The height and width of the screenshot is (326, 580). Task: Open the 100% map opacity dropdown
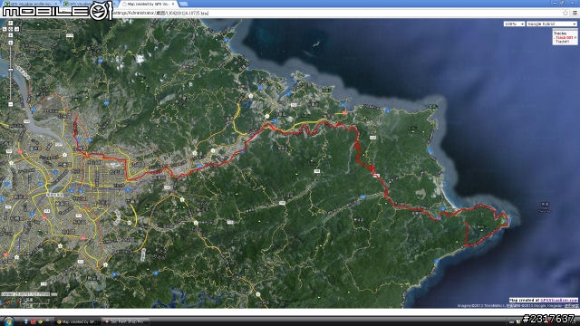(514, 24)
